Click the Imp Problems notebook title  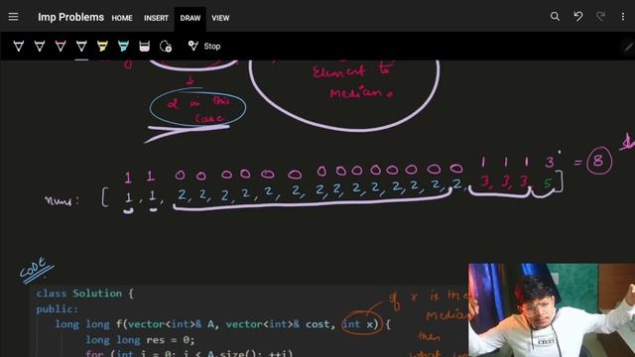point(70,18)
